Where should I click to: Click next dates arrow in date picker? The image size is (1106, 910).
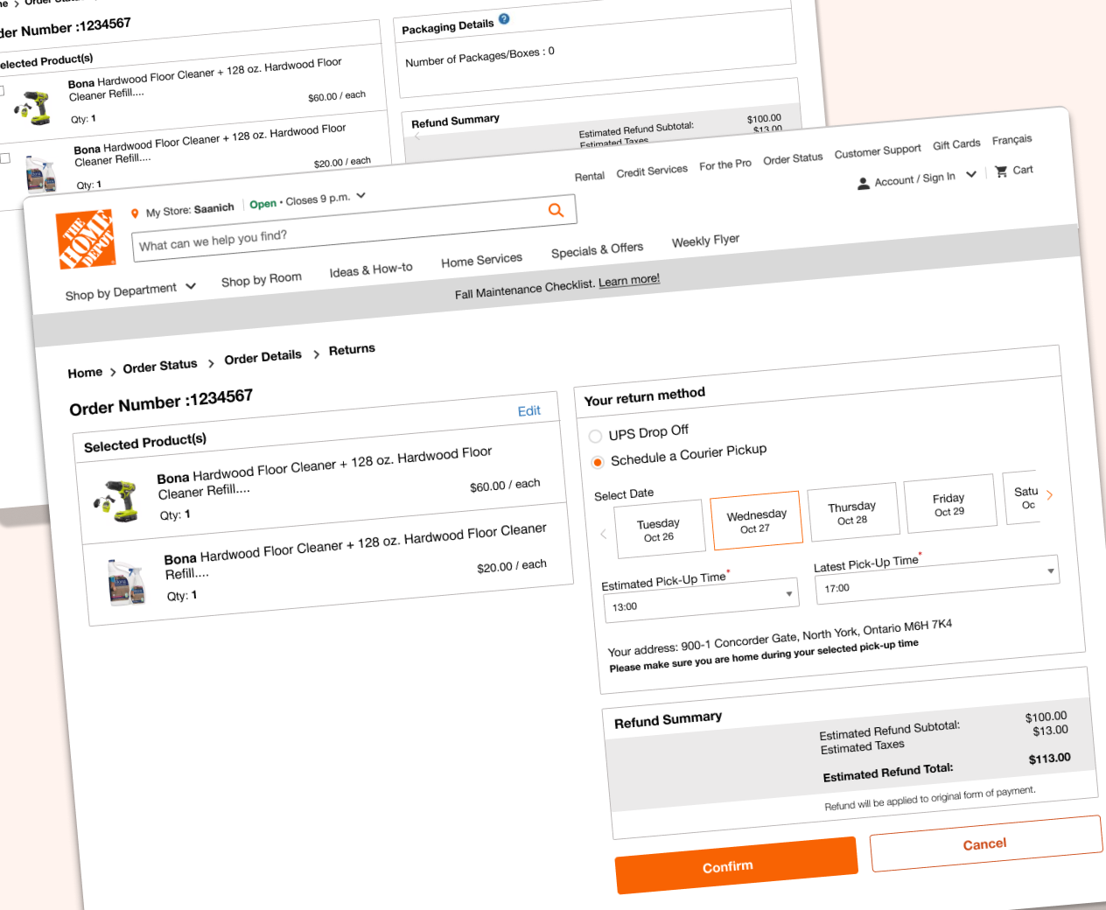(x=1050, y=495)
